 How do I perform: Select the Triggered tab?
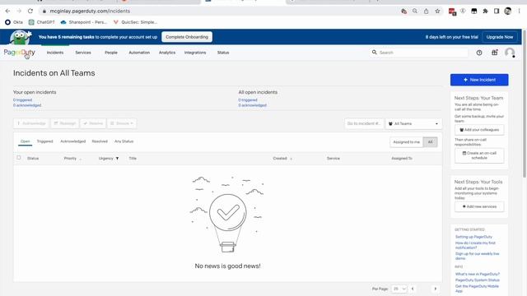click(44, 141)
